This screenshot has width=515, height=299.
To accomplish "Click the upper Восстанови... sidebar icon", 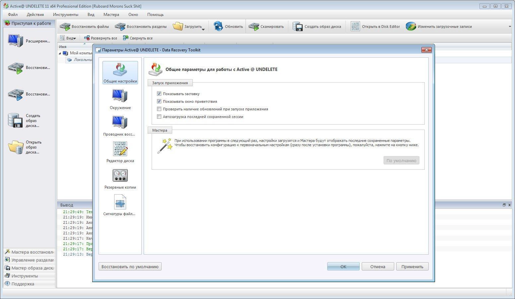I will click(x=15, y=68).
